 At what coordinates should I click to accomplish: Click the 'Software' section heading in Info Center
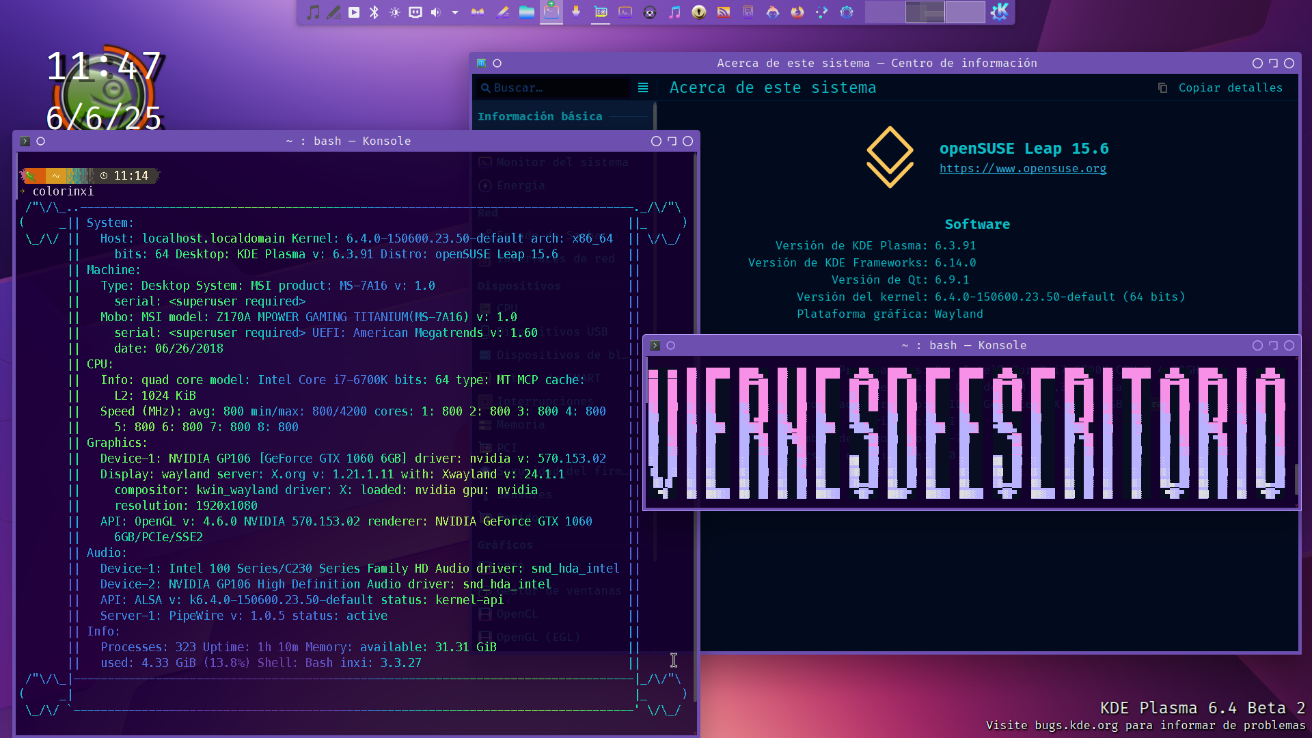tap(977, 225)
